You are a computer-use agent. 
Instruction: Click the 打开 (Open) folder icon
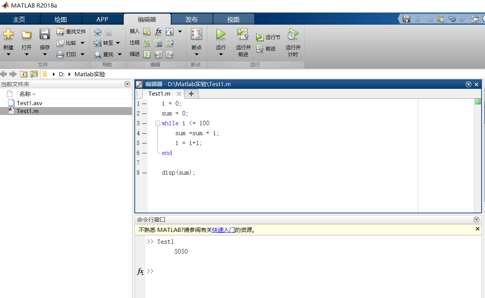click(26, 35)
